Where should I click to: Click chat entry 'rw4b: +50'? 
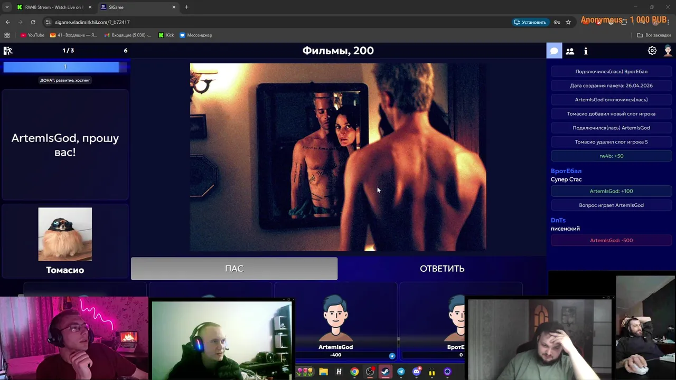tap(611, 156)
